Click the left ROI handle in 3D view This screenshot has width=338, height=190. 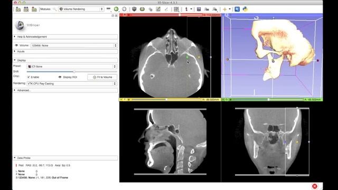(x=228, y=59)
